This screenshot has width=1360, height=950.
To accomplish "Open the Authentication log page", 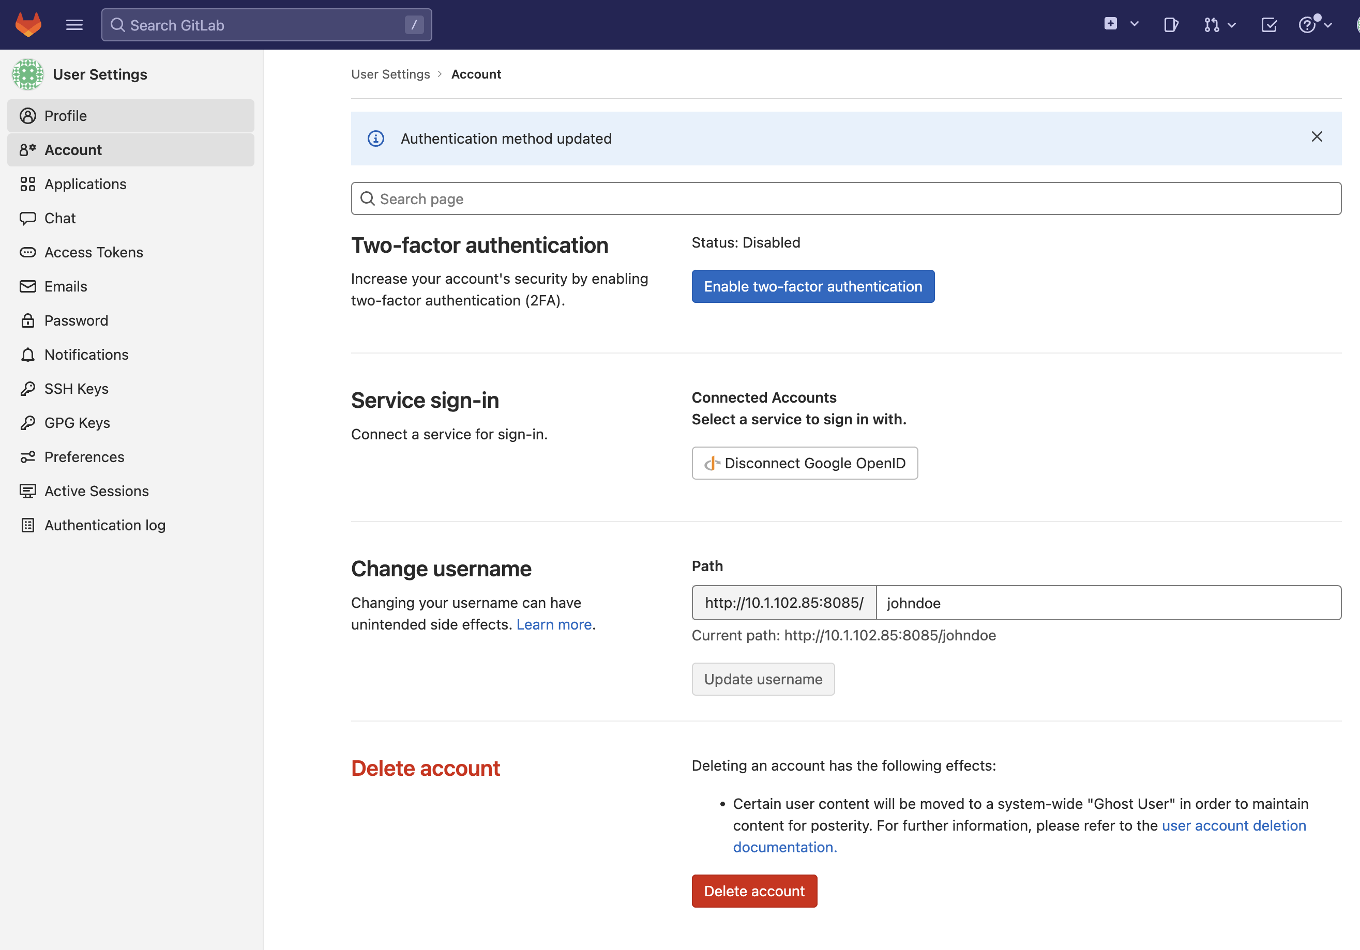I will pyautogui.click(x=105, y=525).
